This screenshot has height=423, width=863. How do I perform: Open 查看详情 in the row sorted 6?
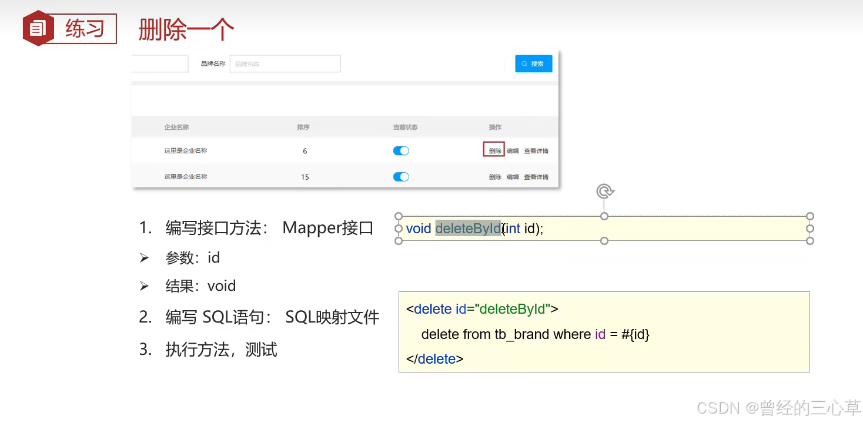[536, 151]
